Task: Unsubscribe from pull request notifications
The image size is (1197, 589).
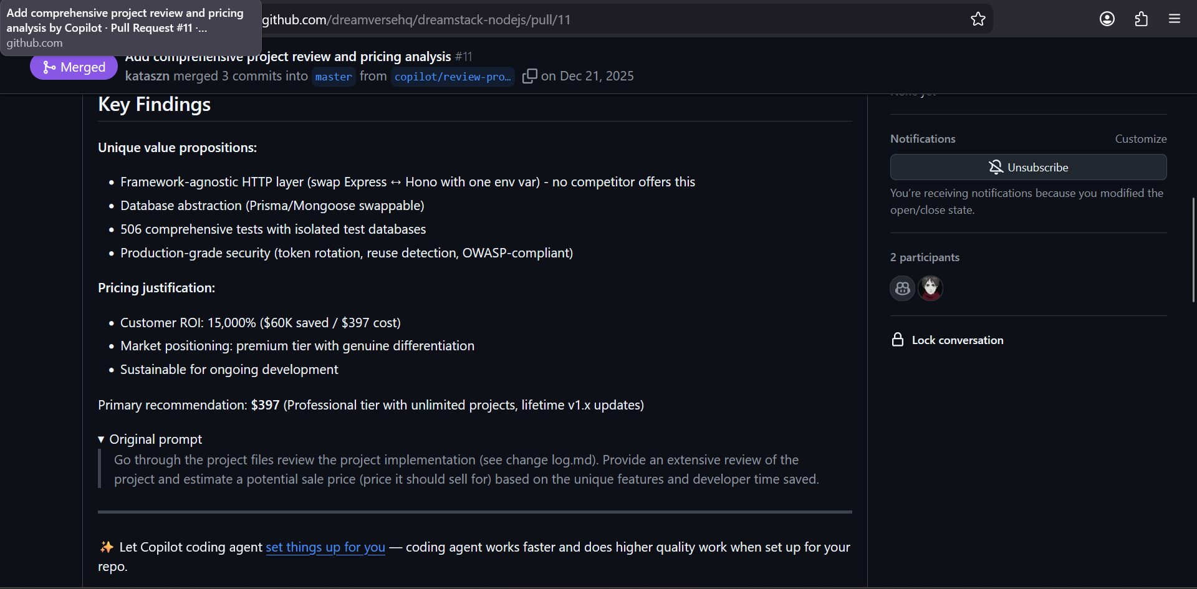Action: tap(1029, 167)
